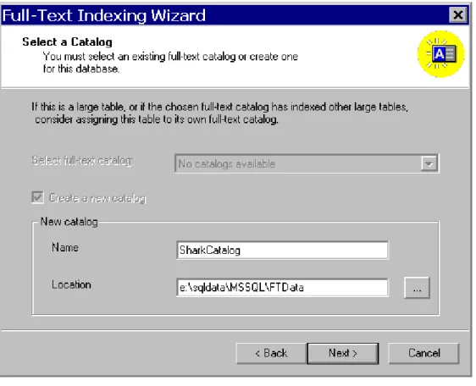476x386 pixels.
Task: Click the yellow full-text wizard icon
Action: [440, 54]
